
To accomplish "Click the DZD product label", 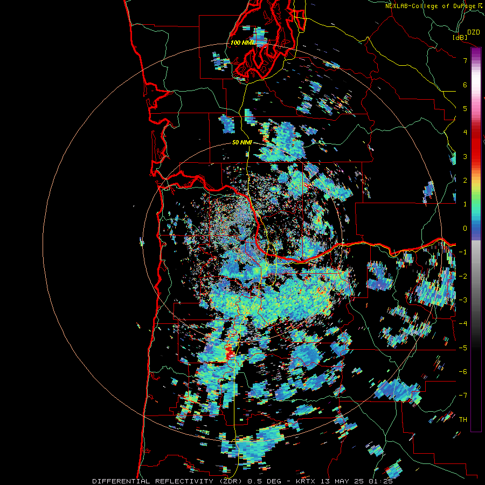I will click(x=474, y=32).
